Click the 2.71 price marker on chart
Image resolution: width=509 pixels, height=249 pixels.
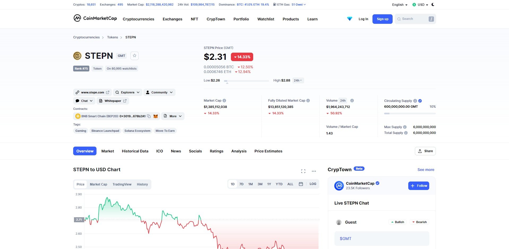[x=79, y=220]
